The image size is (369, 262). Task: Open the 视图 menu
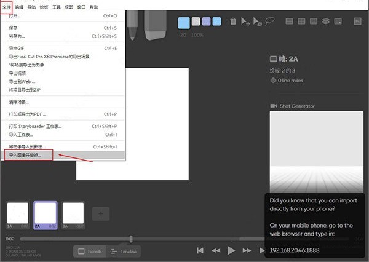tap(69, 7)
